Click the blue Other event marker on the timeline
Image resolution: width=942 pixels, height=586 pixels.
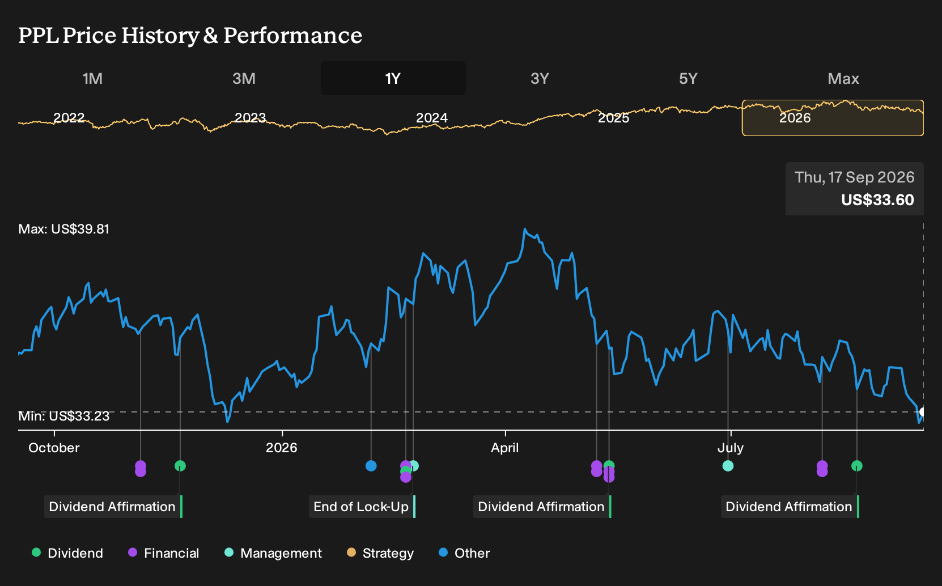coord(371,466)
